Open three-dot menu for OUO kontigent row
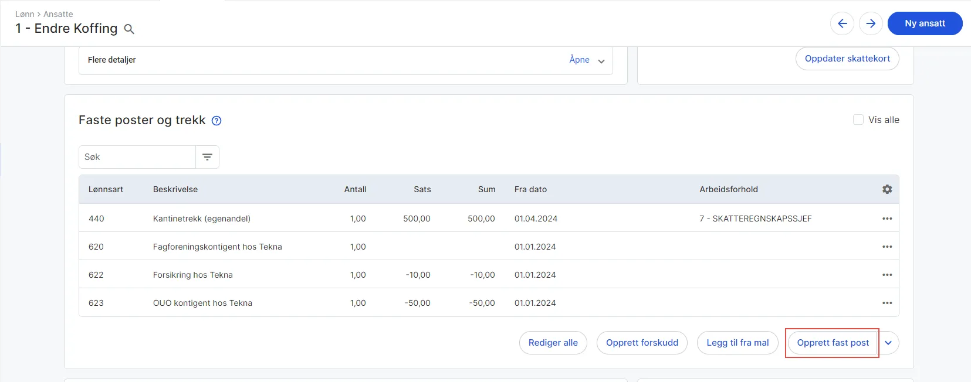The width and height of the screenshot is (971, 382). [887, 303]
